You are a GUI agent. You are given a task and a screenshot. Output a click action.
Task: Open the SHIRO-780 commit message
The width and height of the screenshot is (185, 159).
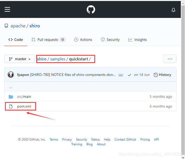pos(73,75)
